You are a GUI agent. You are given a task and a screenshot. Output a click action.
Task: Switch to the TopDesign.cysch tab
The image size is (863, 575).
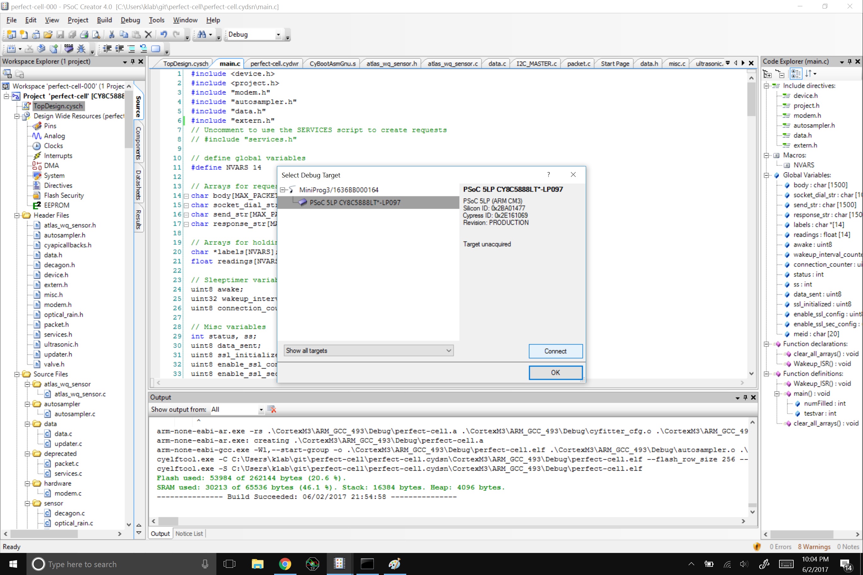186,63
